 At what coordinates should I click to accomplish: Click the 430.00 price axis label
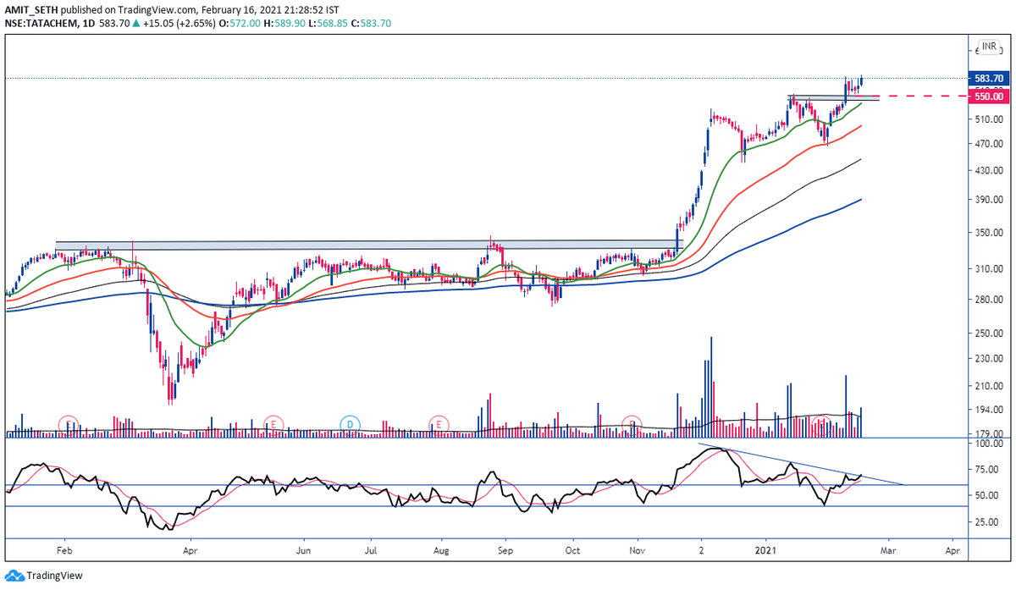pyautogui.click(x=988, y=171)
